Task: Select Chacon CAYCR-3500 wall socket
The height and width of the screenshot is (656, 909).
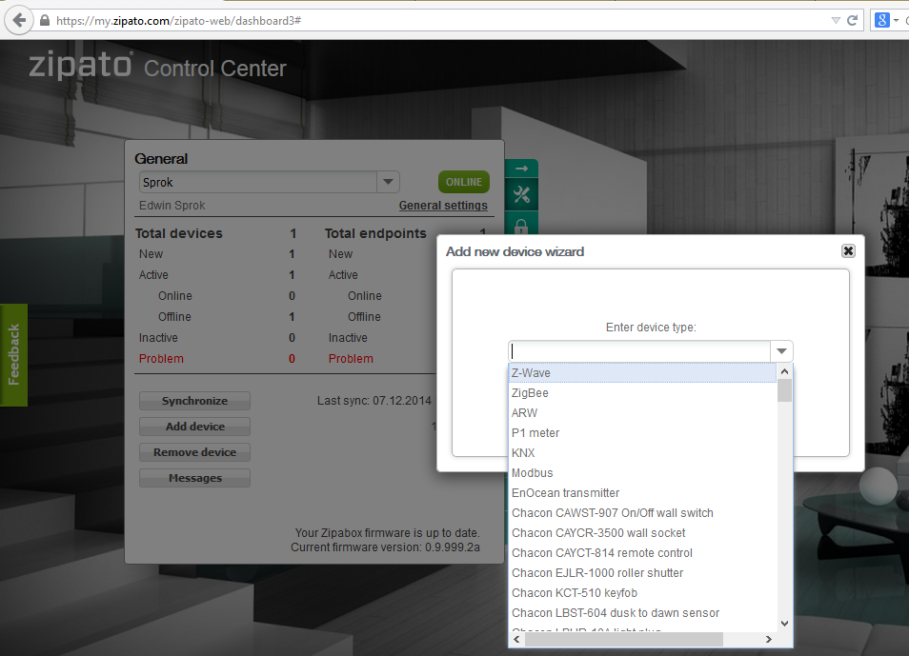Action: tap(642, 533)
